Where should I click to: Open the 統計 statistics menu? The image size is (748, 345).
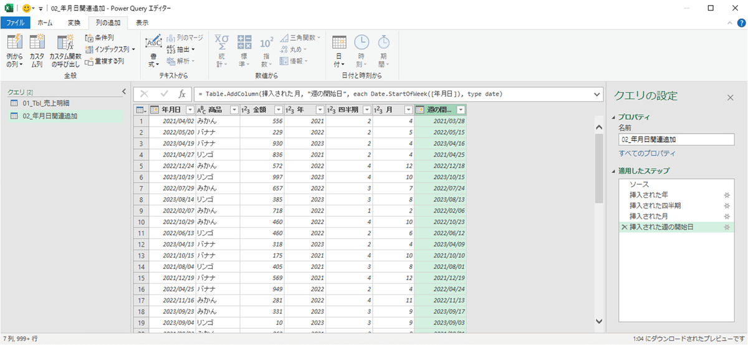click(x=221, y=51)
